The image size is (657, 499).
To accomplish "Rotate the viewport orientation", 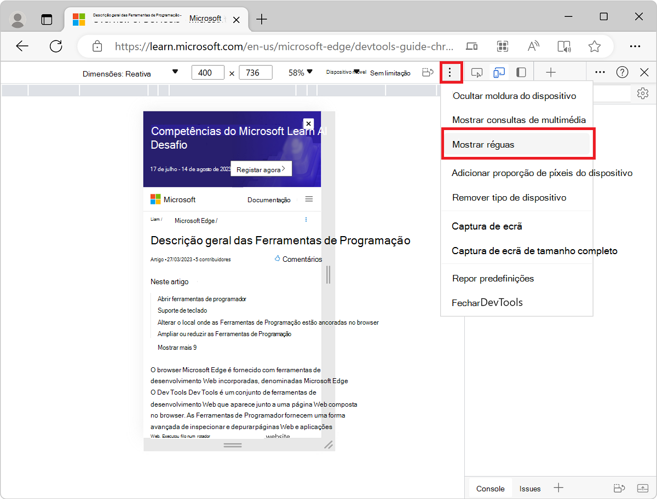I will (427, 72).
